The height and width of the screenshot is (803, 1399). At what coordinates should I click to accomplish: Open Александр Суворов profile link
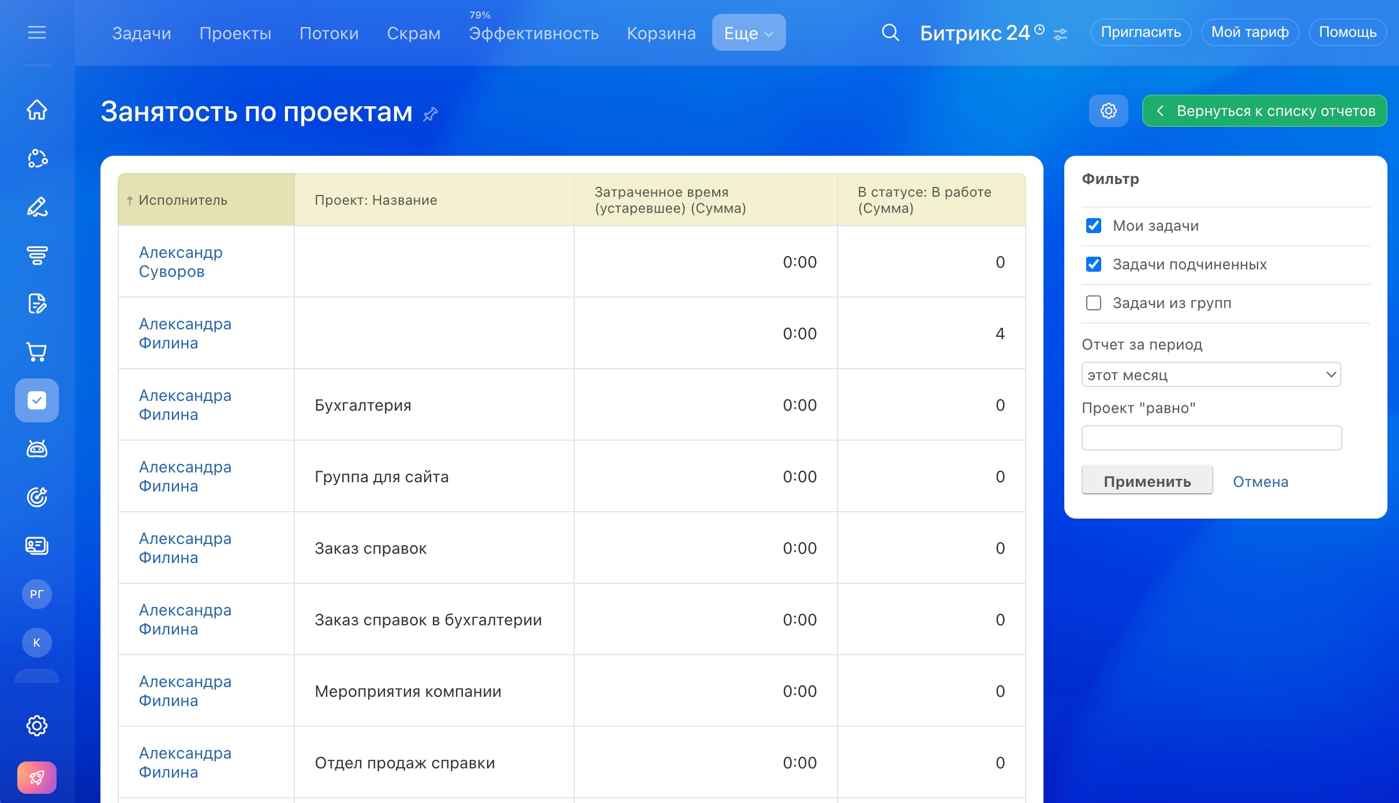[181, 262]
